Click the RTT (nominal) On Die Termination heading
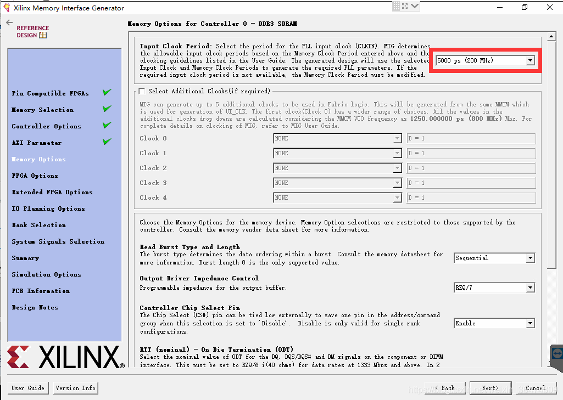Screen dimensions: 563x400 tap(216, 350)
